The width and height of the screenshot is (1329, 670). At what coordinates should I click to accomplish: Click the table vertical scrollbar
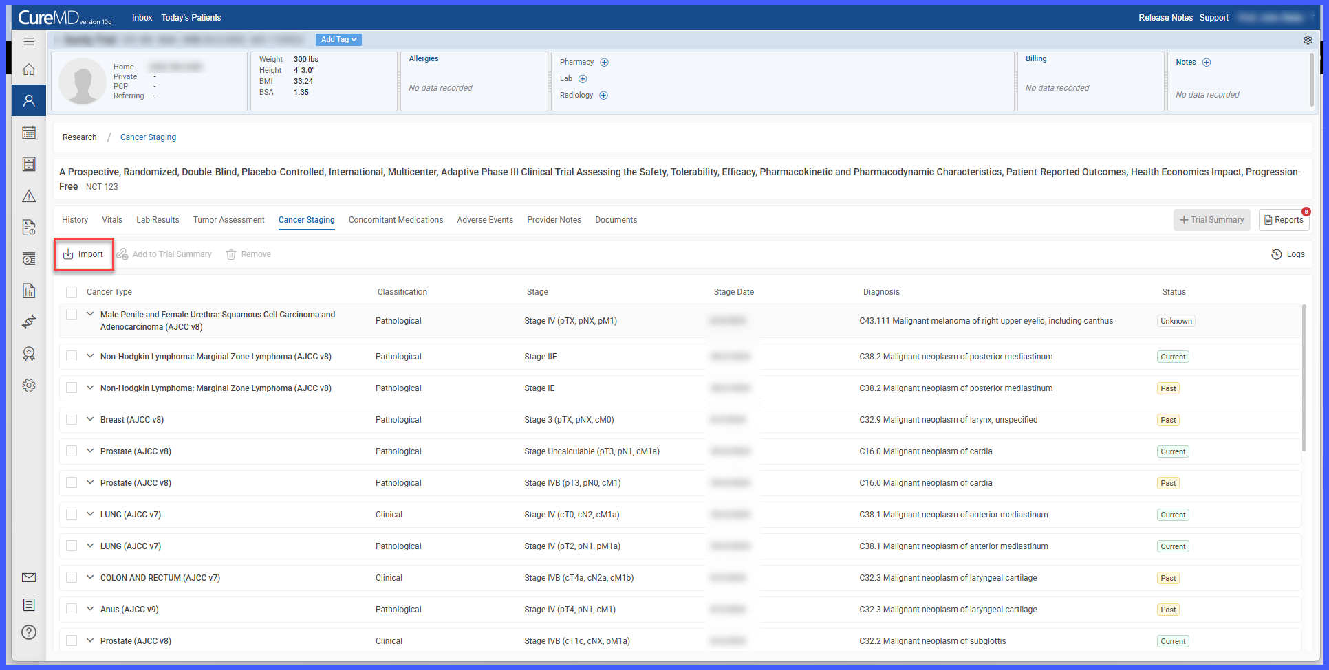pyautogui.click(x=1304, y=378)
